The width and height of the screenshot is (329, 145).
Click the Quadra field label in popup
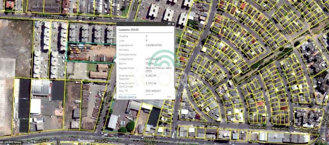123,36
